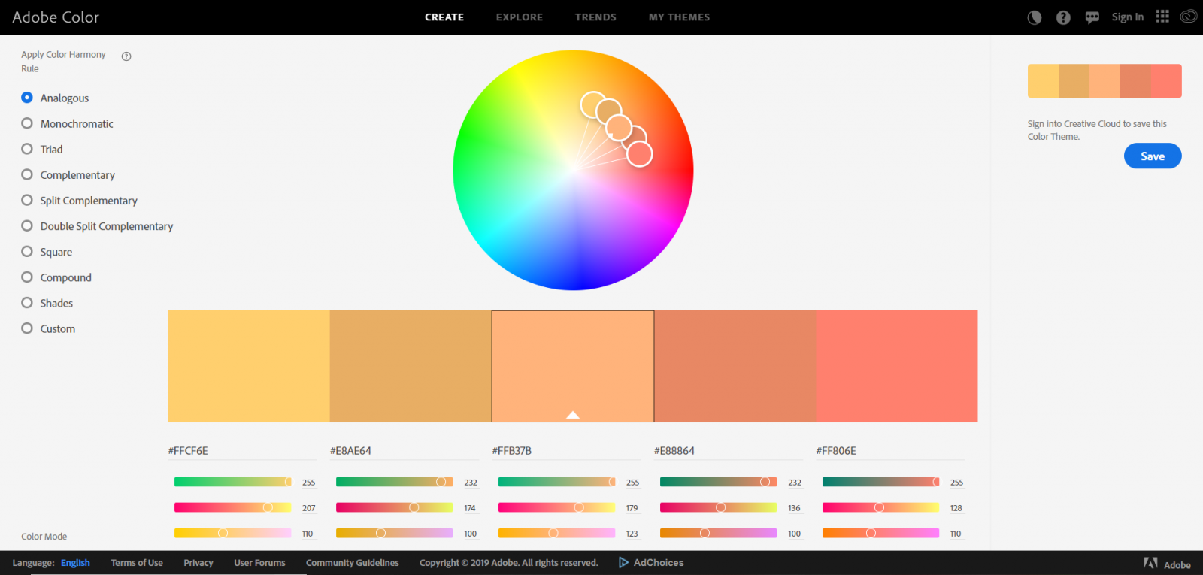
Task: Open the feedback speech bubble icon
Action: click(1092, 17)
